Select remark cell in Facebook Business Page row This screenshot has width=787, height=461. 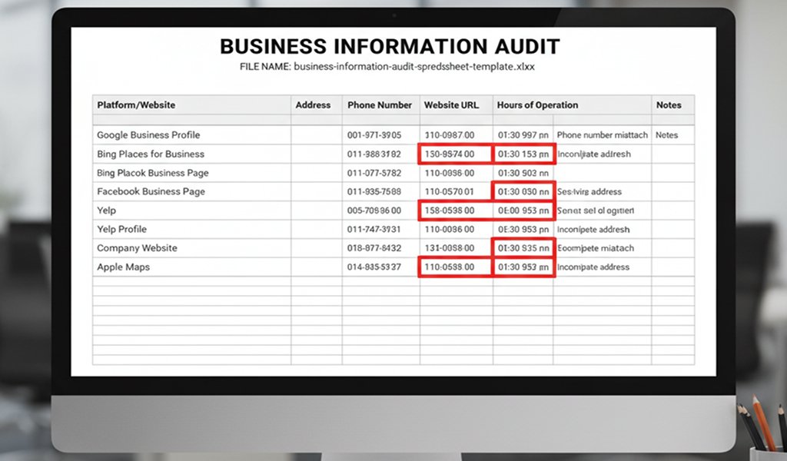point(603,191)
